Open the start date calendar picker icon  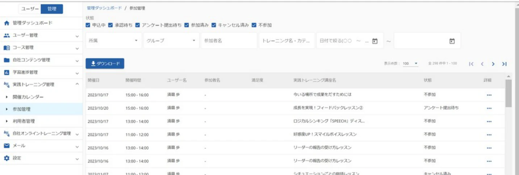pyautogui.click(x=375, y=41)
